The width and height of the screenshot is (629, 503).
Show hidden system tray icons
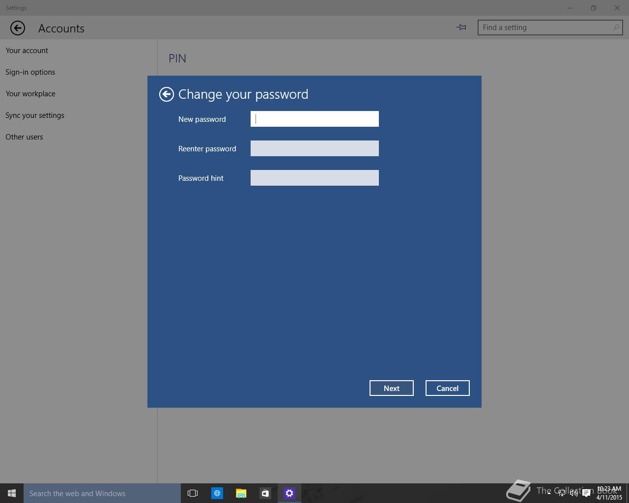549,493
